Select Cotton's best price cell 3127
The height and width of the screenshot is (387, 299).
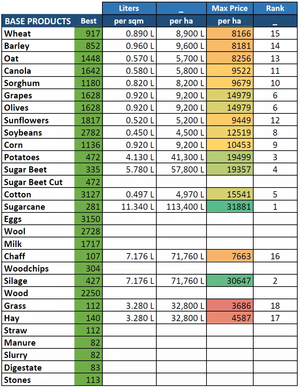(x=89, y=195)
